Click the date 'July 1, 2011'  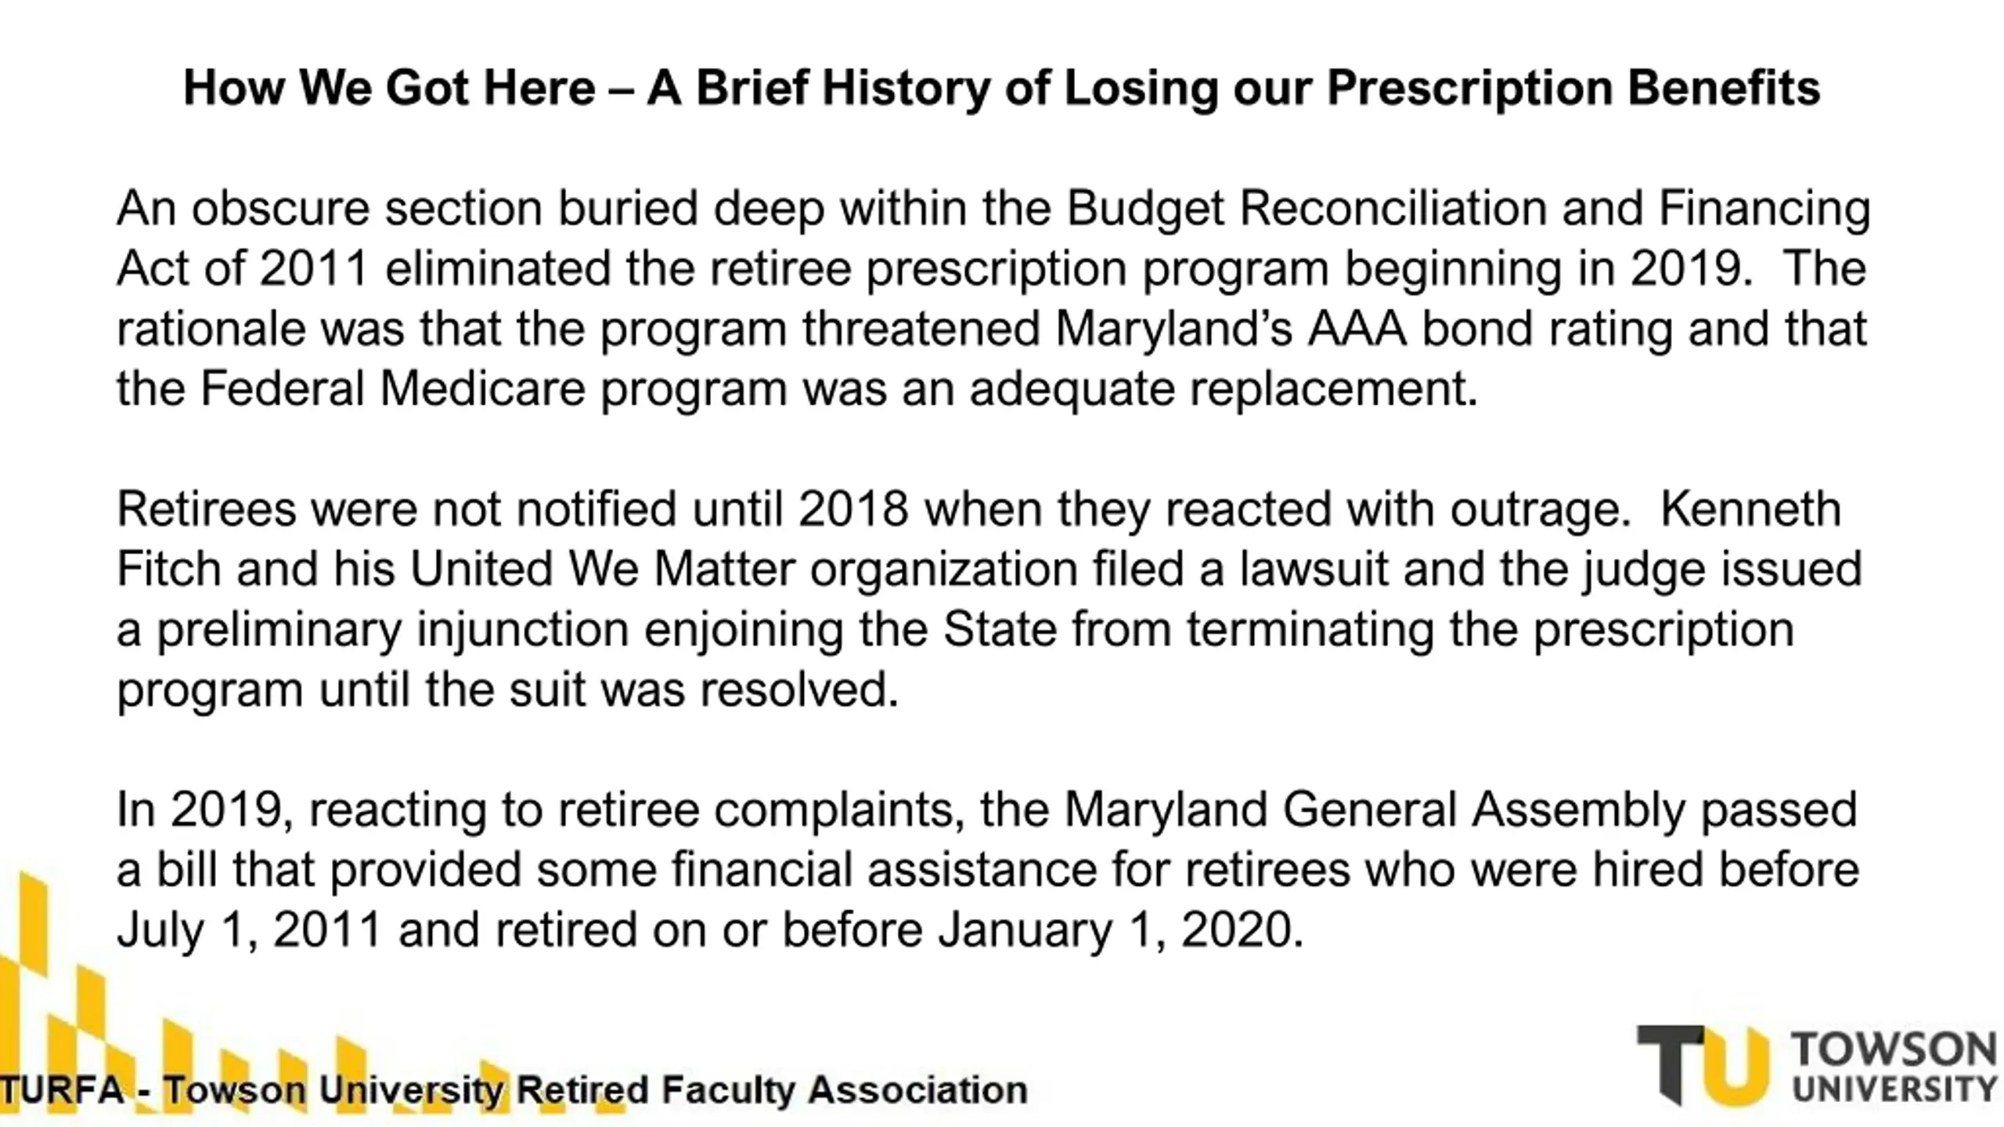pos(249,931)
